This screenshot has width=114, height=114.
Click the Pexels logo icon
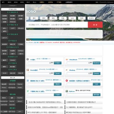click(28, 70)
